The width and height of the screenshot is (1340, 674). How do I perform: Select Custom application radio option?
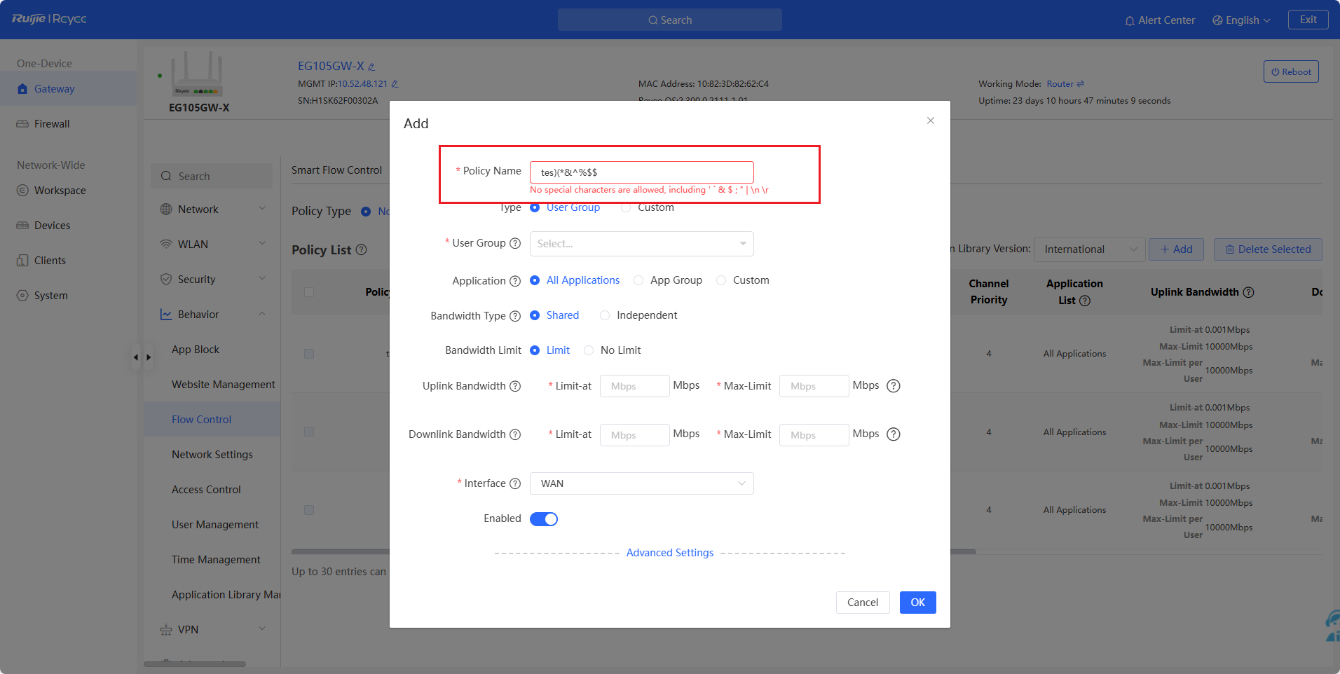tap(721, 280)
